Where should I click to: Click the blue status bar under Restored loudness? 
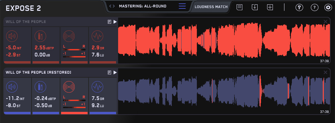[17, 113]
